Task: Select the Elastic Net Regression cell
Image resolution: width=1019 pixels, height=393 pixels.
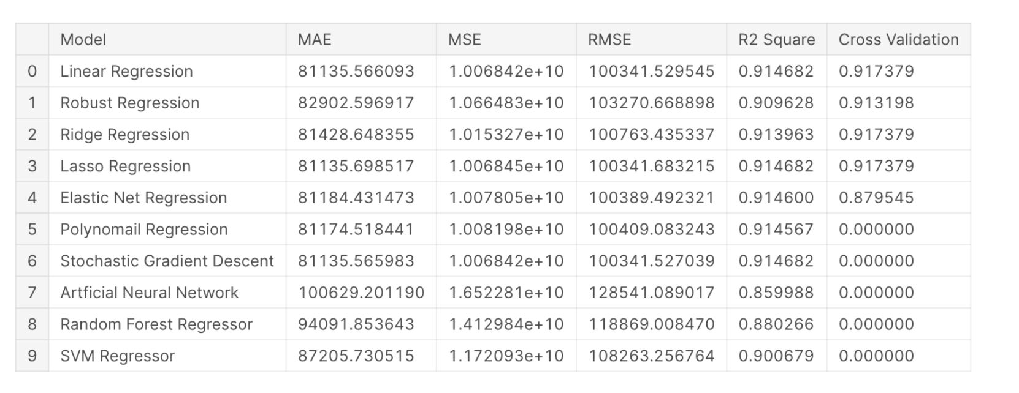Action: tap(143, 198)
